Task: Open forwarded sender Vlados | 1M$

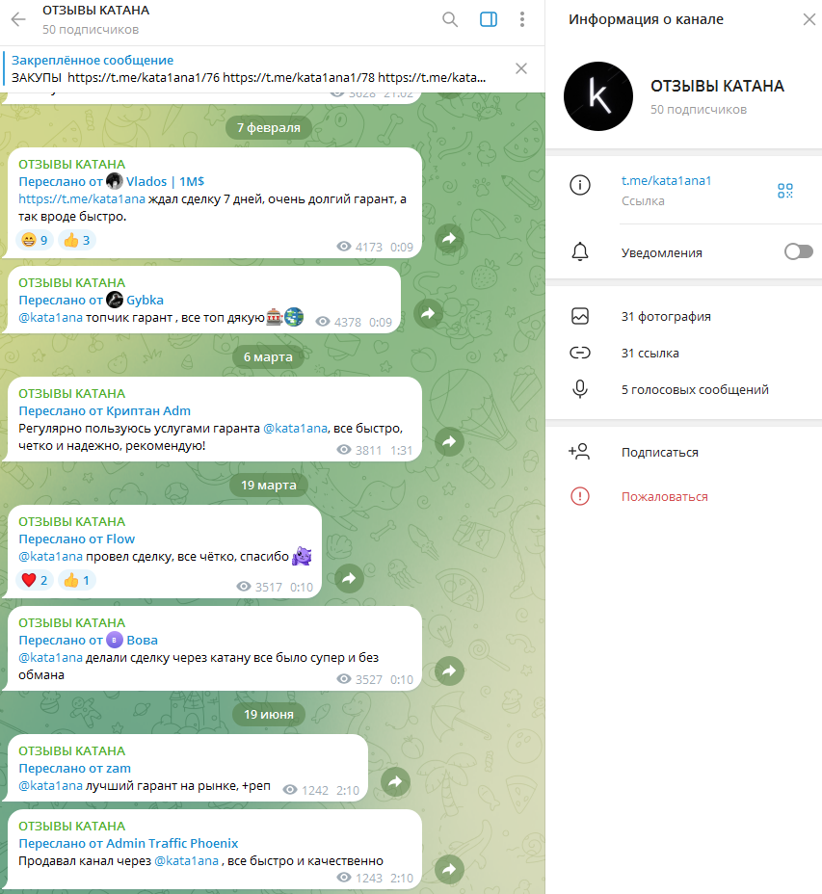Action: coord(165,181)
